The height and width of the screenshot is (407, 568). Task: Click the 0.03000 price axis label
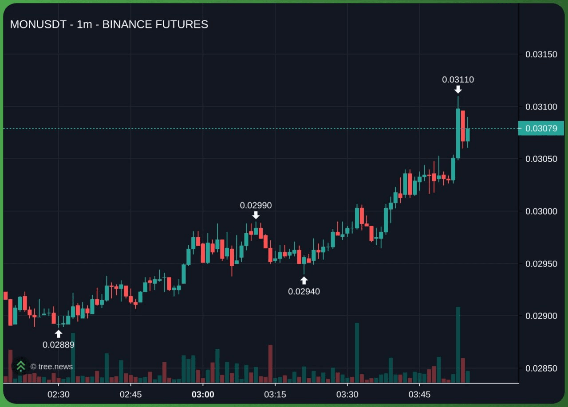541,211
